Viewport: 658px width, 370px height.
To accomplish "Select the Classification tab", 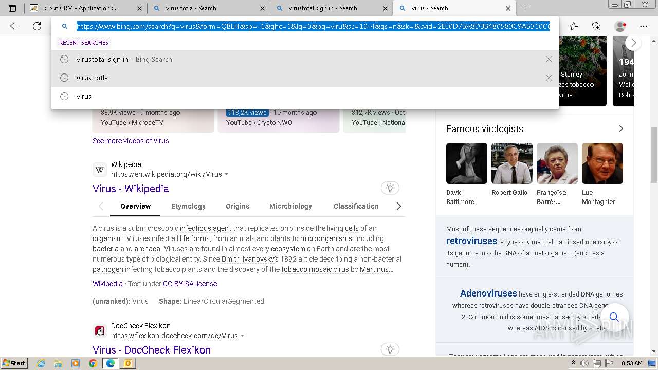I will point(356,206).
